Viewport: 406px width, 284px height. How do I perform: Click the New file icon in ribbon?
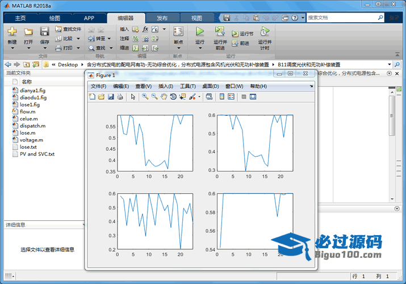12,32
